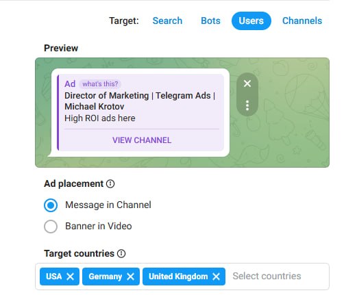Remove Germany country tag
The height and width of the screenshot is (295, 357).
(131, 277)
